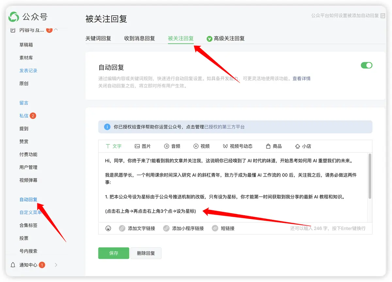392x282 pixels.
Task: Select the 小店 shop icon
Action: (298, 146)
